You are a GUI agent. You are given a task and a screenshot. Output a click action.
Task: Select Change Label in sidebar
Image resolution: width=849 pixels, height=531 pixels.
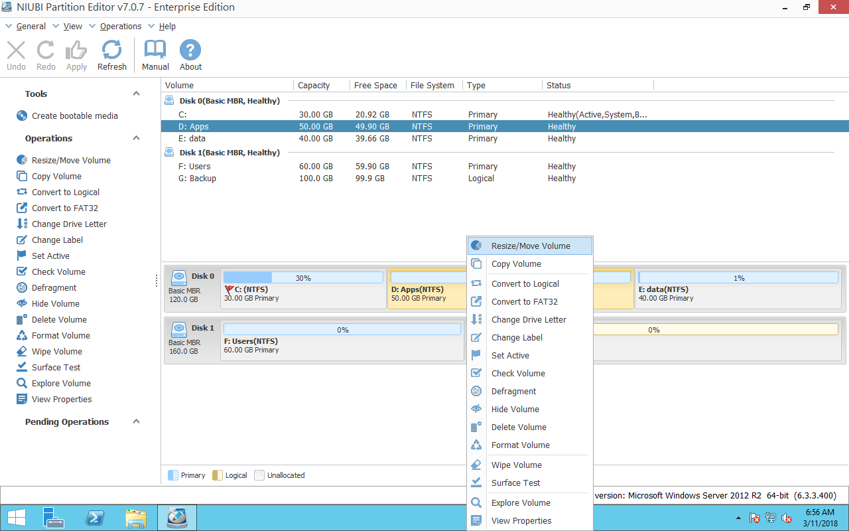point(57,240)
